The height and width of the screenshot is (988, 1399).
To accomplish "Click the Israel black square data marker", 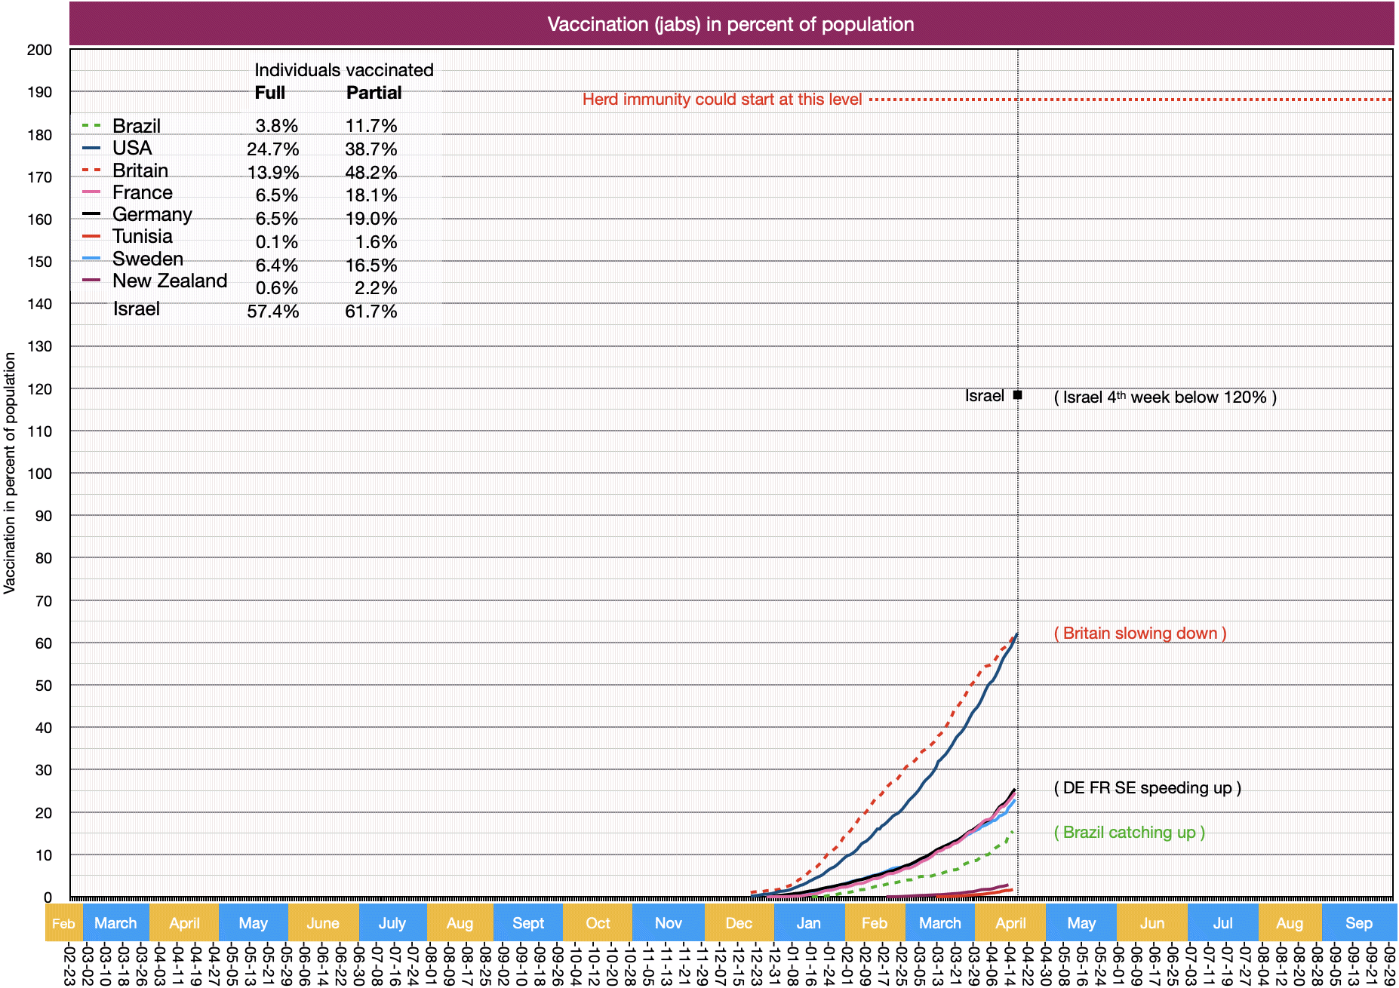I will tap(1017, 395).
